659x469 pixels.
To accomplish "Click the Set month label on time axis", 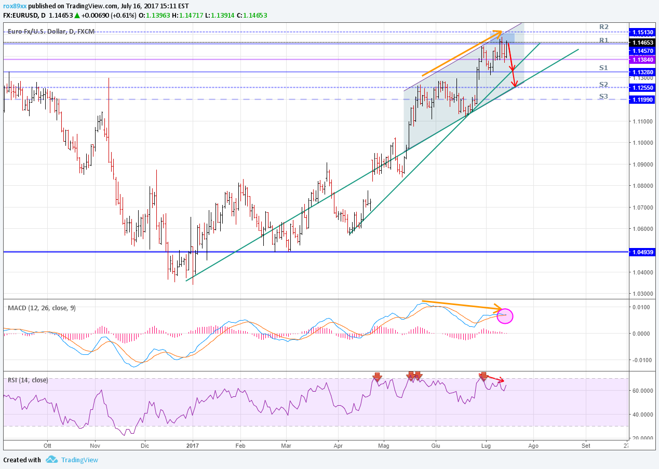I will [586, 445].
